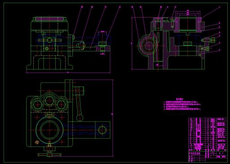Select the arched base cutout in front view

[50, 64]
